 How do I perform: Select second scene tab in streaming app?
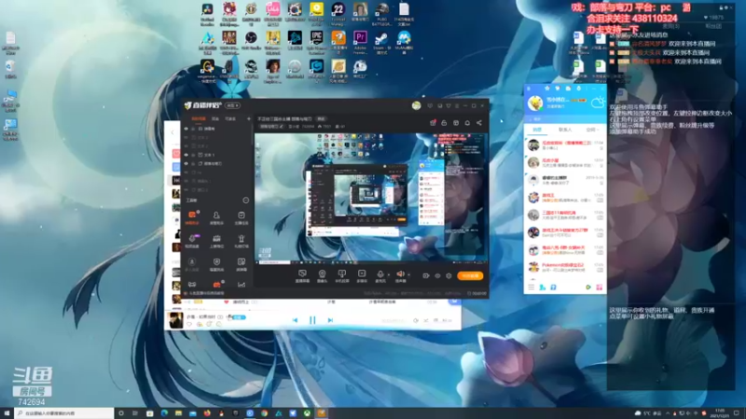(x=215, y=119)
